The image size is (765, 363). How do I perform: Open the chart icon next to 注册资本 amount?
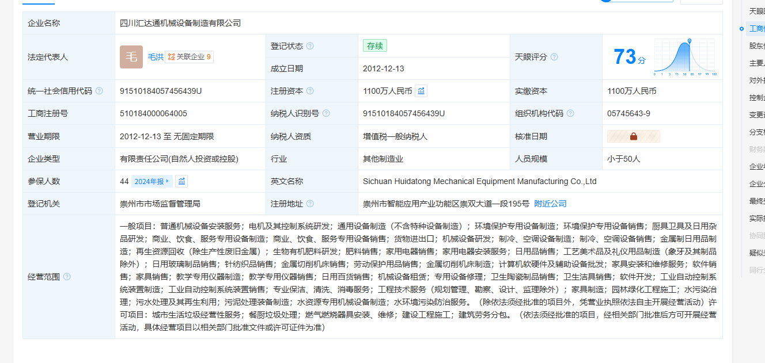tap(421, 91)
